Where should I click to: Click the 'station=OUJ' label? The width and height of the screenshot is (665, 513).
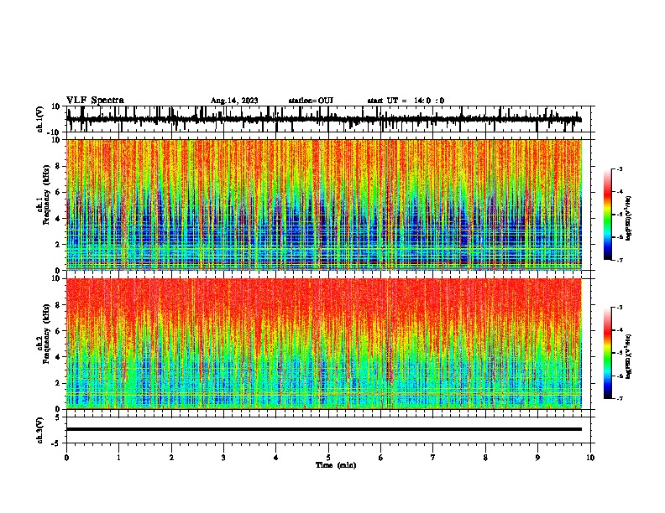[x=311, y=101]
